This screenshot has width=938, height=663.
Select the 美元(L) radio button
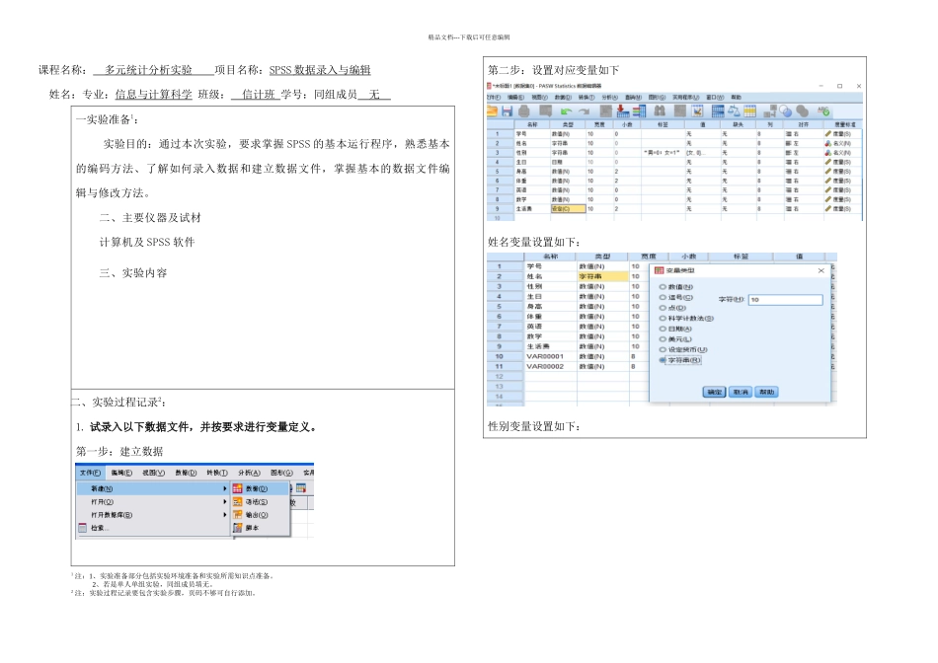[663, 339]
